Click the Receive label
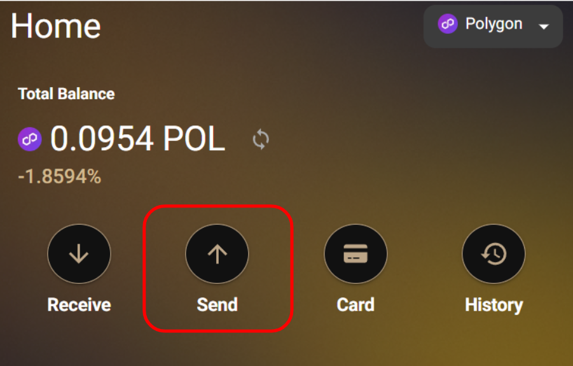The height and width of the screenshot is (366, 573). 79,304
